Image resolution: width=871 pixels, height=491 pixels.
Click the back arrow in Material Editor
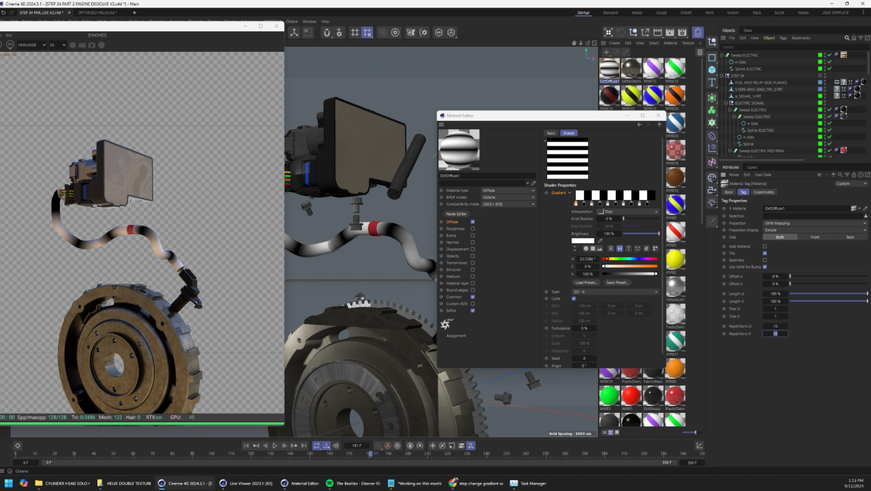[x=639, y=124]
